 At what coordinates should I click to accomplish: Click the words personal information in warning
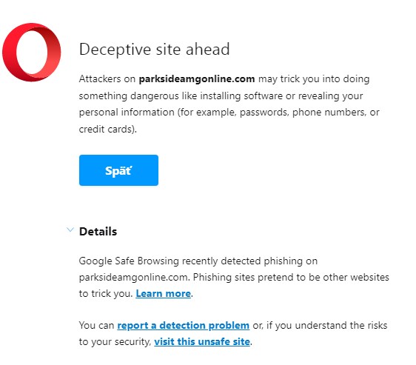point(127,113)
